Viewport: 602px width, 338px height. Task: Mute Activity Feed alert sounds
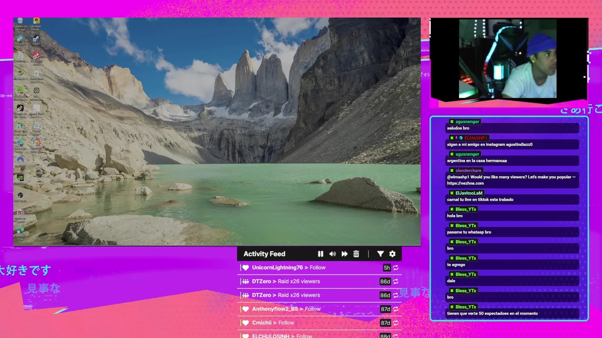coord(333,254)
